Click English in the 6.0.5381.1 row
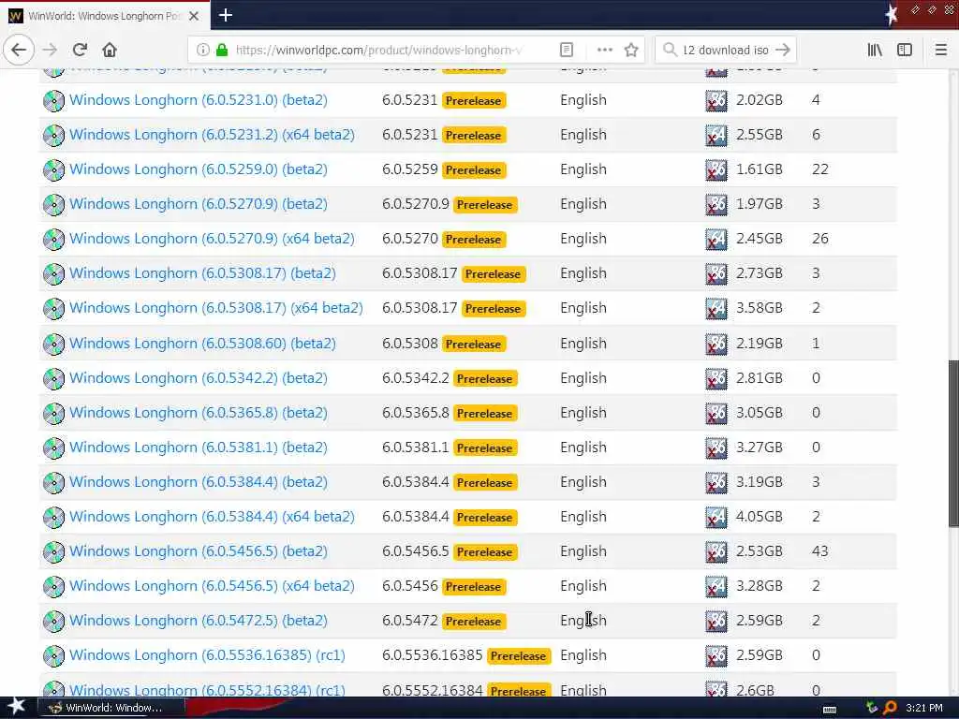This screenshot has width=959, height=719. point(583,448)
